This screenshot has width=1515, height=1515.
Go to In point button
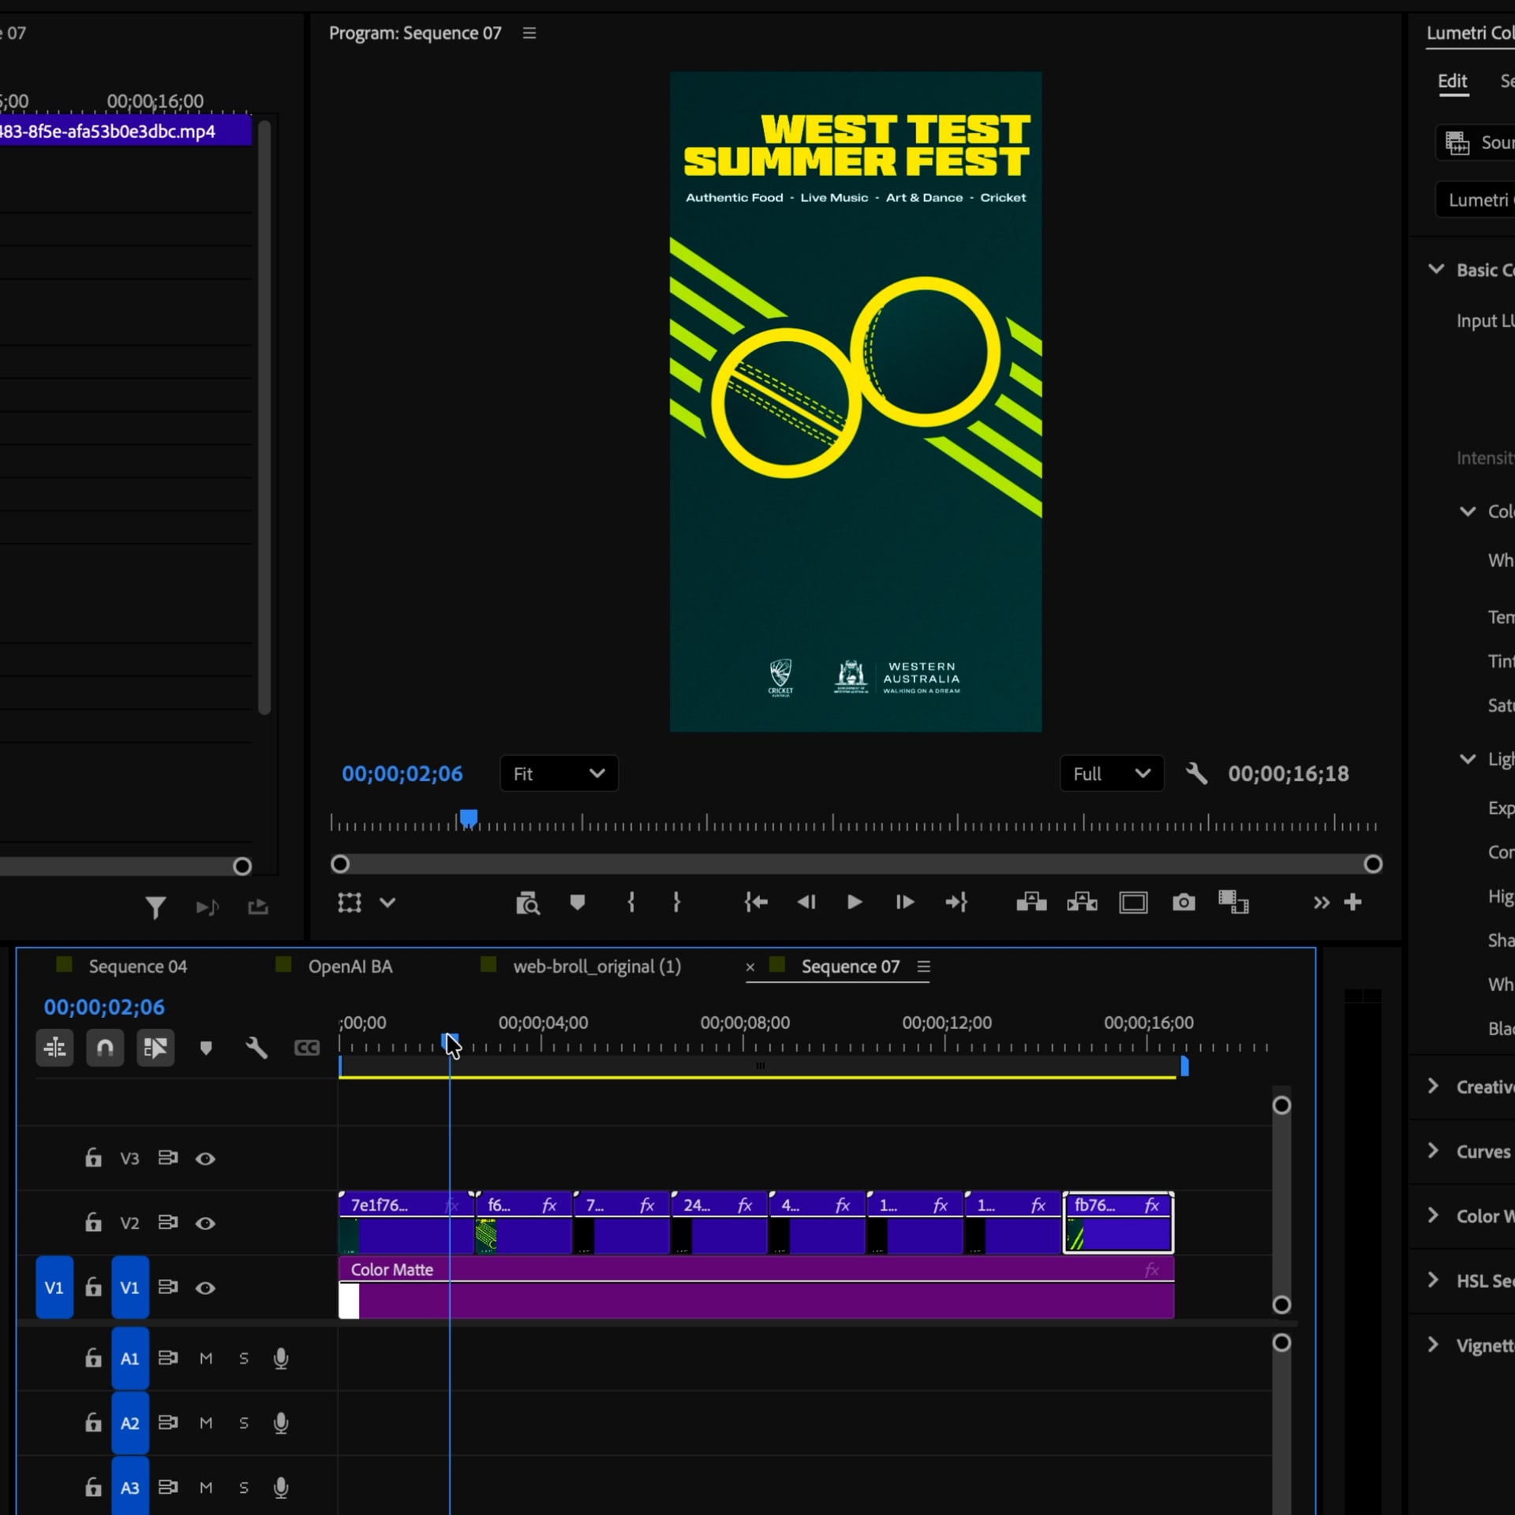pos(756,902)
